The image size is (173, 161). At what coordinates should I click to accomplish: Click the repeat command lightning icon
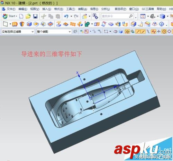point(84,16)
